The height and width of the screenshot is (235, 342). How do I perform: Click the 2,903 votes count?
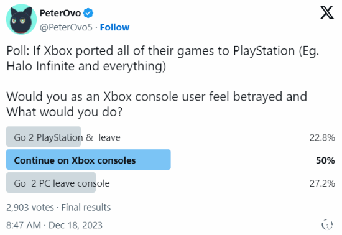30,207
